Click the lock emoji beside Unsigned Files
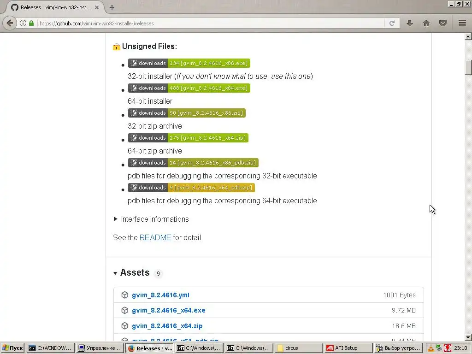The width and height of the screenshot is (472, 354). [x=117, y=47]
